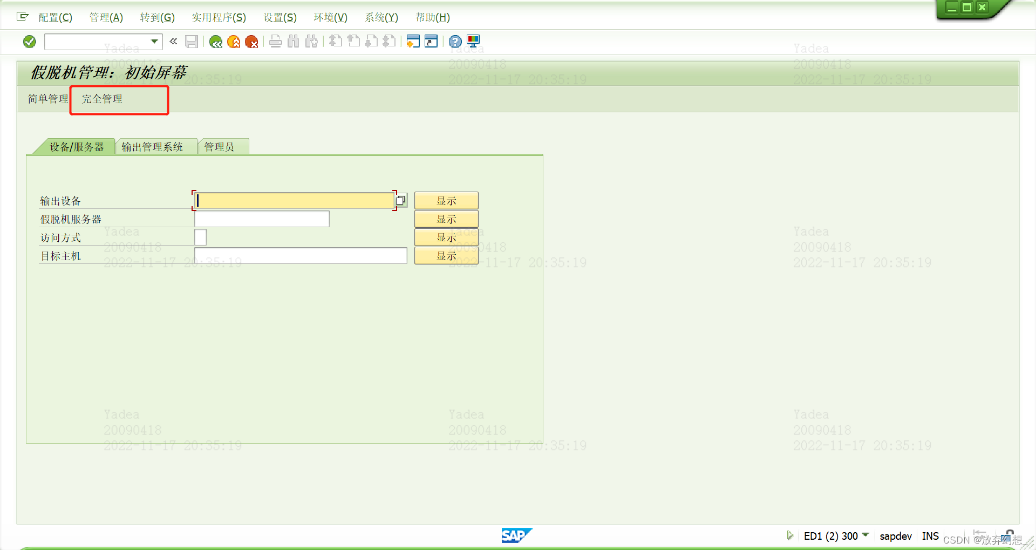
Task: Open the 帮助(H) menu
Action: tap(433, 18)
